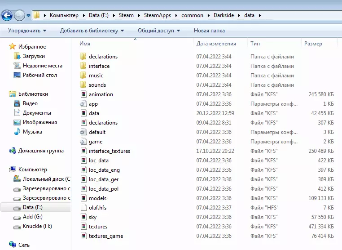Select declarations KFS file dated 09.04.2022
Screen dimensions: 342x250
click(x=103, y=123)
